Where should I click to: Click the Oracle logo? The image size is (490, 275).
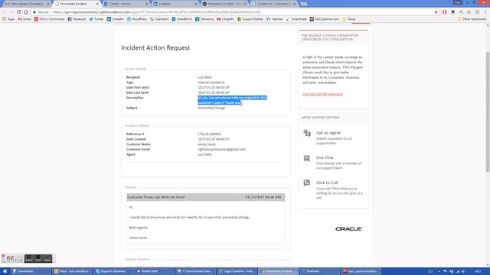tap(348, 229)
